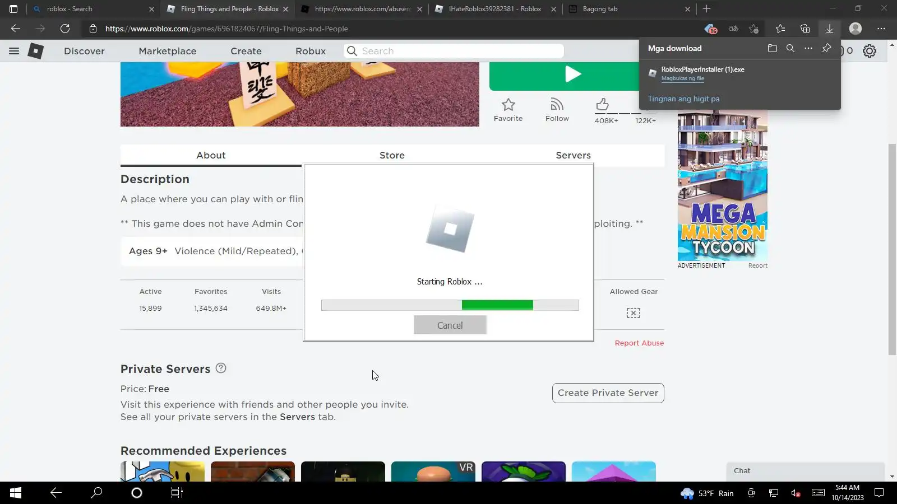
Task: Add this page to favorites
Action: click(x=754, y=29)
